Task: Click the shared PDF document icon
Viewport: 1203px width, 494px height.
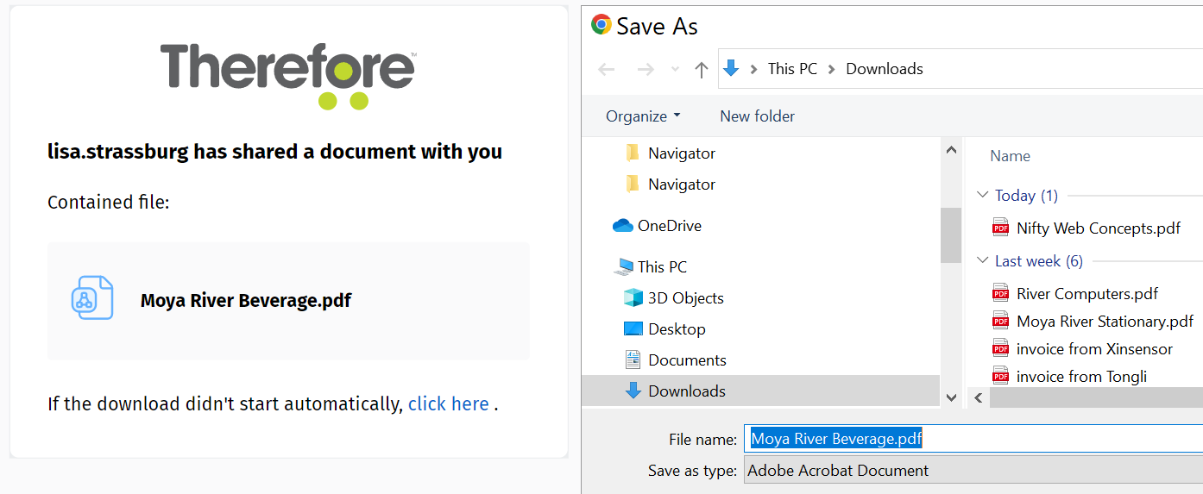Action: pos(91,298)
